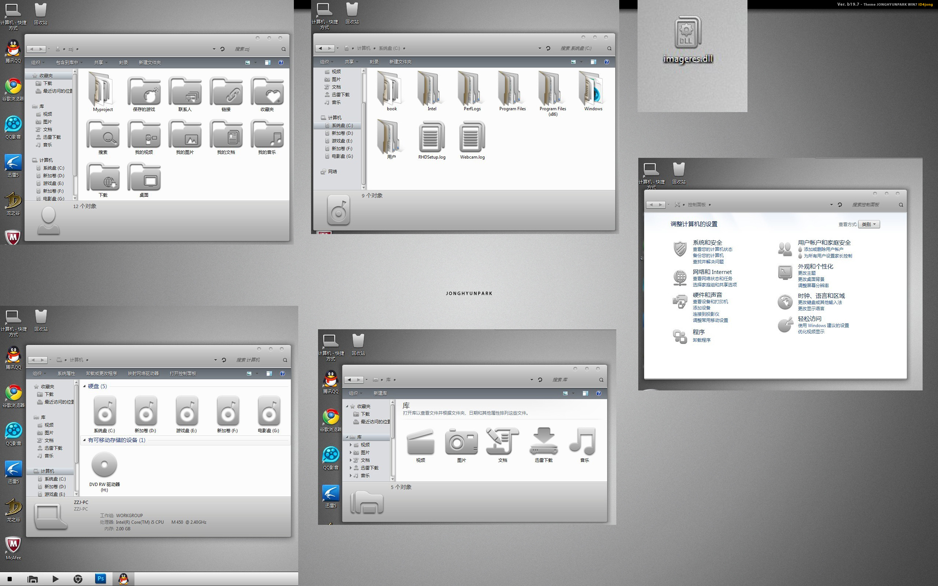938x586 pixels.
Task: Open the 添加设备 link
Action: click(702, 308)
